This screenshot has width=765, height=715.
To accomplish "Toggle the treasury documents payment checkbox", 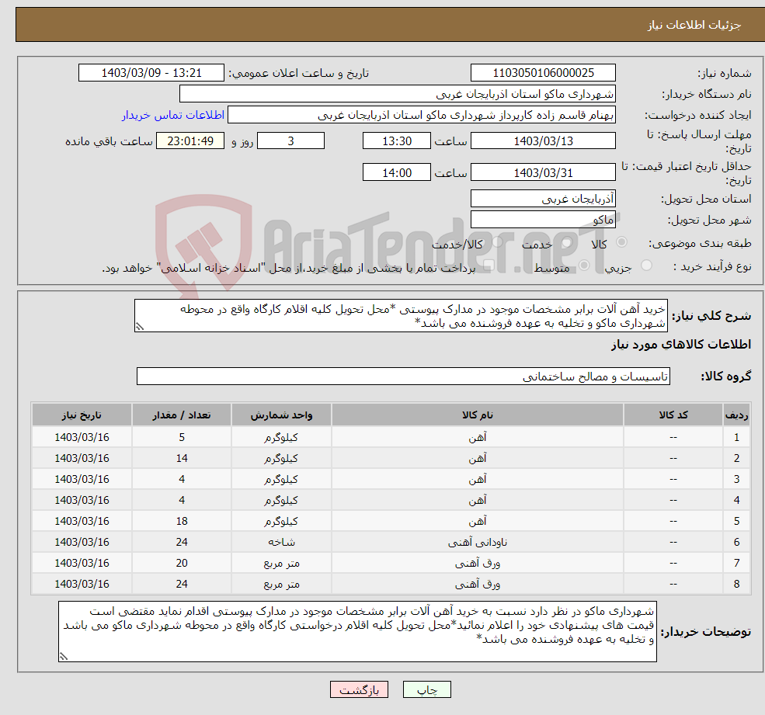I will point(489,266).
